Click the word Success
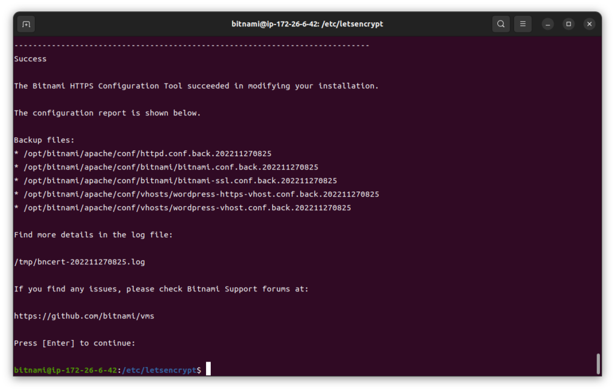The height and width of the screenshot is (391, 615). coord(30,59)
